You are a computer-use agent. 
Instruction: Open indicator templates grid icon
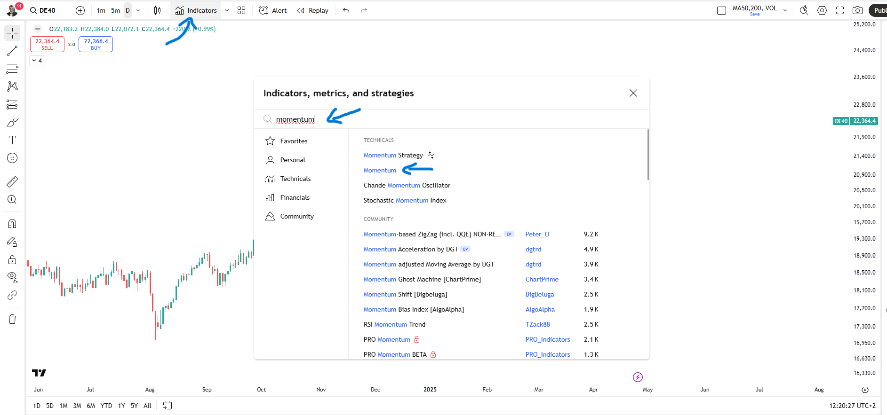pyautogui.click(x=241, y=10)
